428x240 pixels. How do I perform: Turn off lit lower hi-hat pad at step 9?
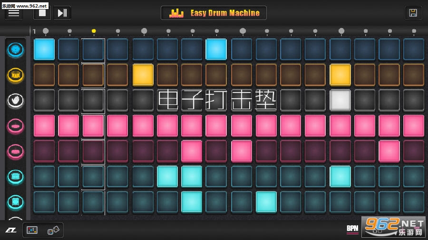click(x=242, y=151)
